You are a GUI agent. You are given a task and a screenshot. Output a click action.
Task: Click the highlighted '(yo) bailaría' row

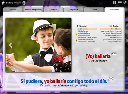[87, 29]
